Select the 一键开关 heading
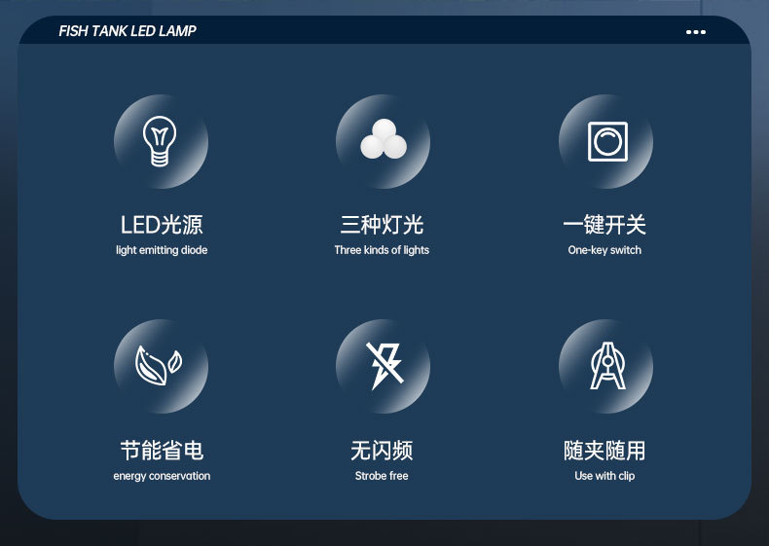The width and height of the screenshot is (769, 546). (604, 225)
